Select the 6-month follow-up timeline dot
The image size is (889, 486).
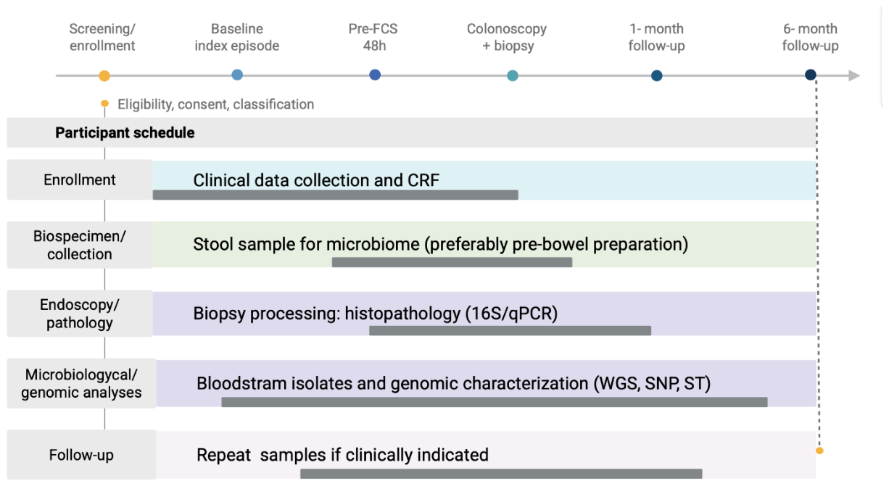(x=811, y=75)
